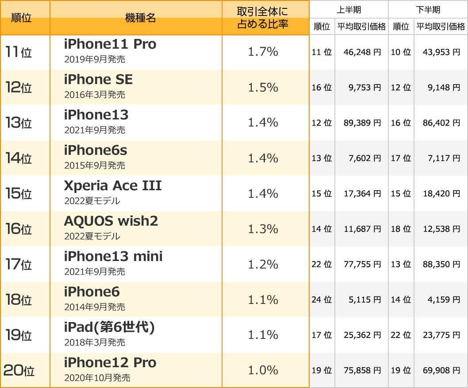Click the iPhone12 Pro model name
468x388 pixels.
tap(110, 362)
